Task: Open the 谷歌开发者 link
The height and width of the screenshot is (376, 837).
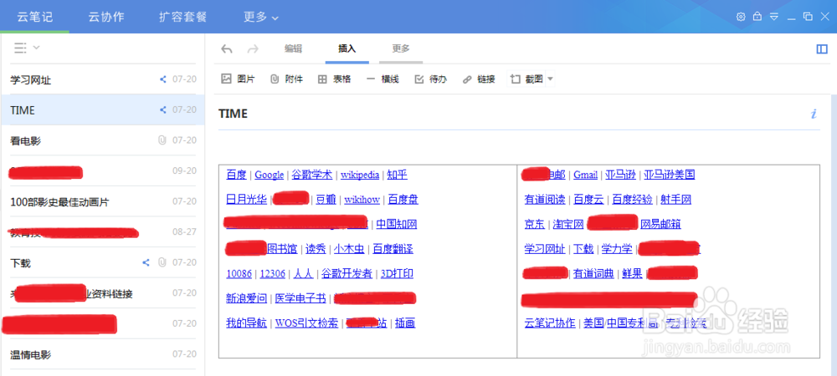Action: pos(347,274)
